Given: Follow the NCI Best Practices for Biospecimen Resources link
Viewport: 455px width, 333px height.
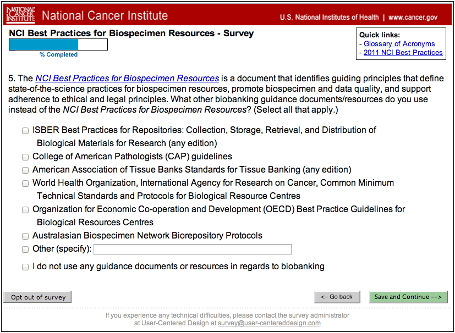Looking at the screenshot, I should [127, 79].
